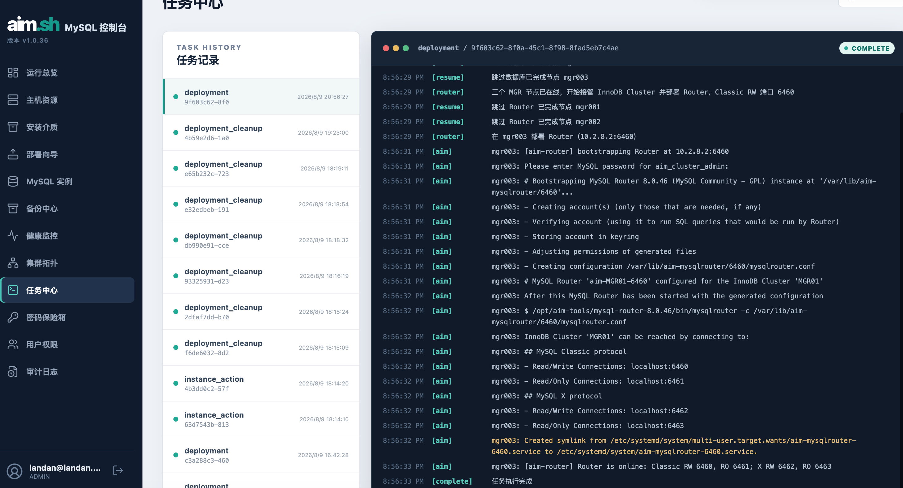Click the yellow dot in terminal header
The height and width of the screenshot is (488, 903).
tap(396, 48)
